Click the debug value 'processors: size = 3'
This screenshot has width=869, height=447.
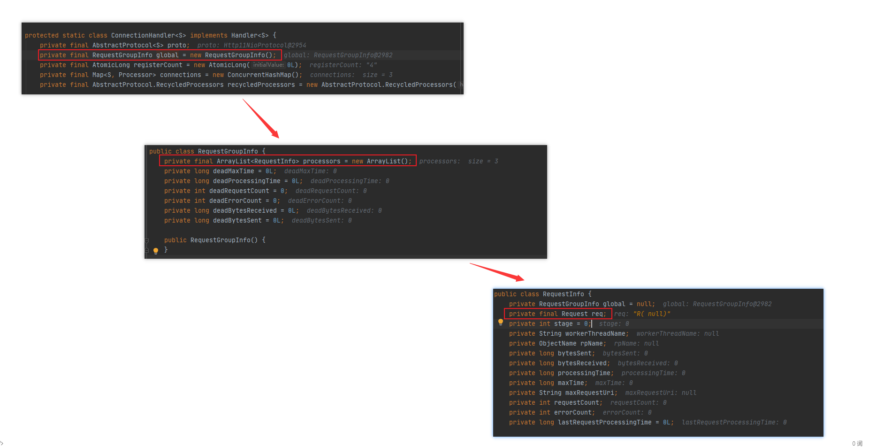(x=459, y=161)
